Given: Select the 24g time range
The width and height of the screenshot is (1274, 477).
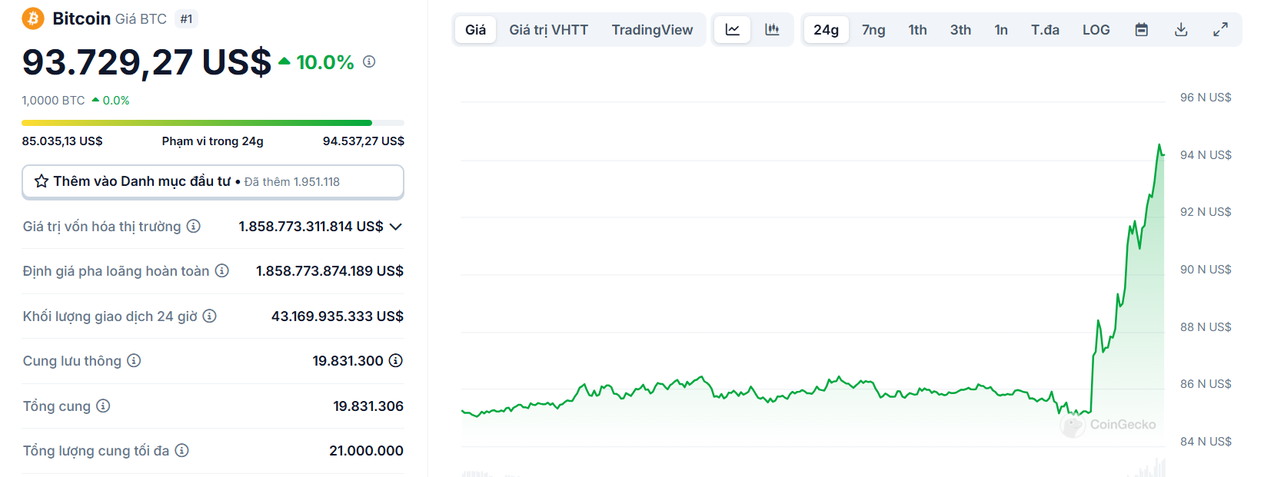Looking at the screenshot, I should (826, 30).
